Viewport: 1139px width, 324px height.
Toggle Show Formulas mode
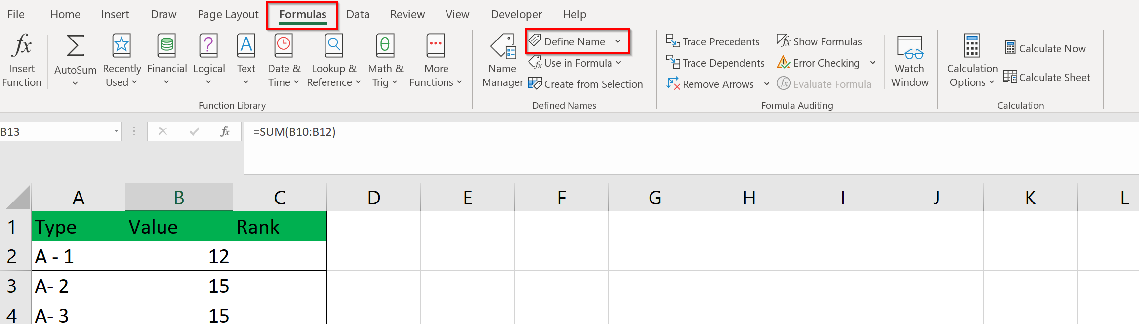820,42
